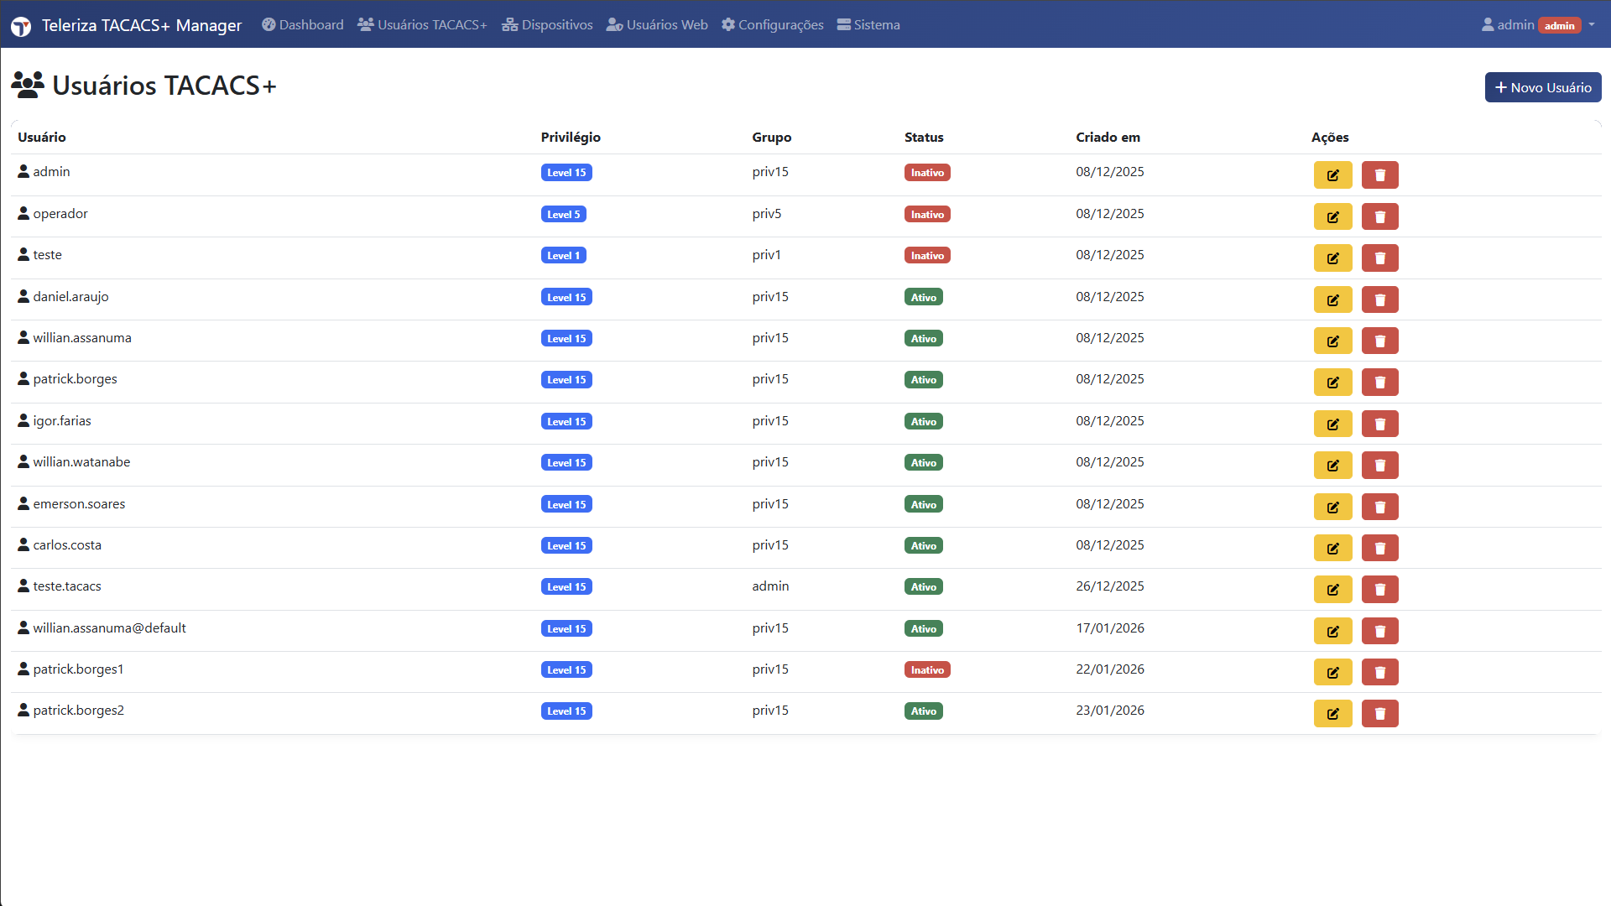Click the edit icon for user admin
This screenshot has height=906, width=1611.
[1332, 175]
